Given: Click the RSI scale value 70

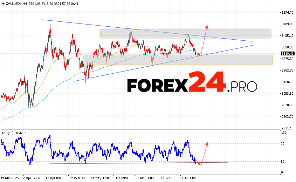Looking at the screenshot, I should click(x=282, y=144).
